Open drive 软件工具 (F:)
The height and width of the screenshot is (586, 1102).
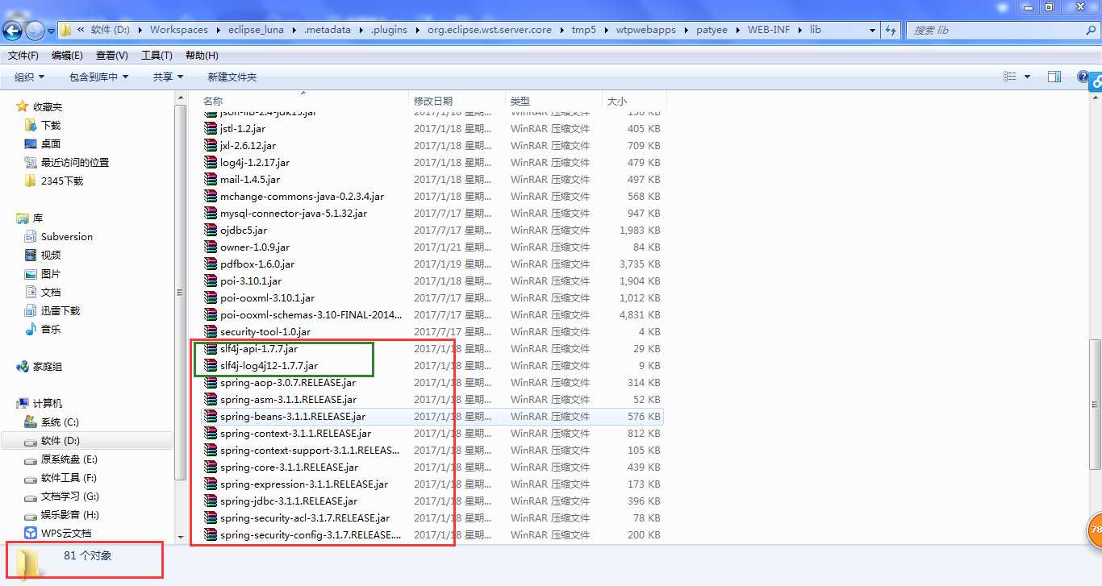pyautogui.click(x=69, y=477)
